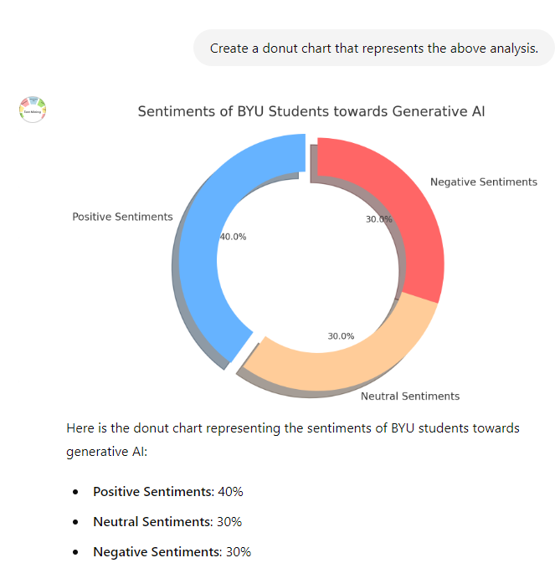Click the 30.0% label on the red segment

pos(378,219)
